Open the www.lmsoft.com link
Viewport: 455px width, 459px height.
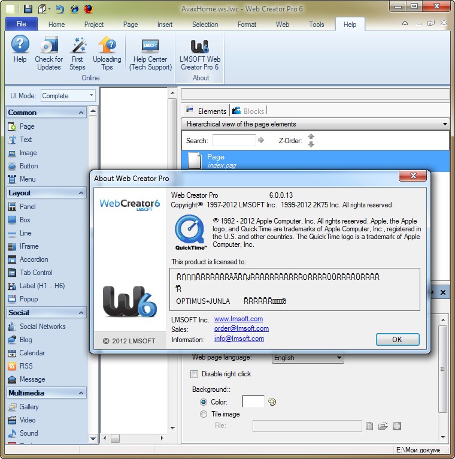[238, 319]
